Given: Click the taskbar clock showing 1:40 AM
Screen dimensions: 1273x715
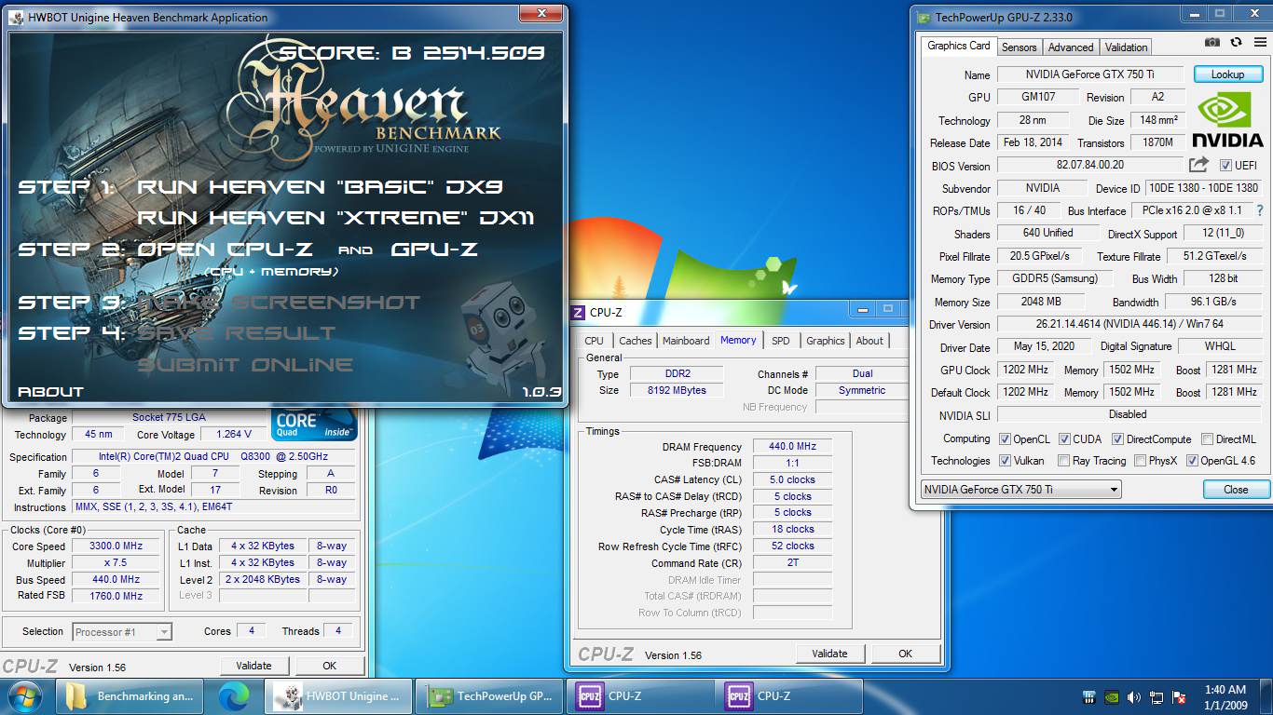Looking at the screenshot, I should pyautogui.click(x=1226, y=697).
